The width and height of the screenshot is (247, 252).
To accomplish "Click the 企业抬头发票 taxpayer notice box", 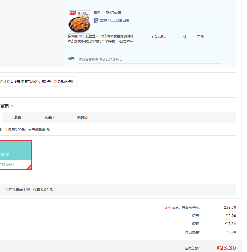I will click(x=38, y=82).
